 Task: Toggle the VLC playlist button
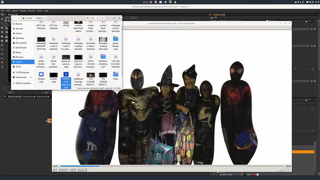click(78, 170)
